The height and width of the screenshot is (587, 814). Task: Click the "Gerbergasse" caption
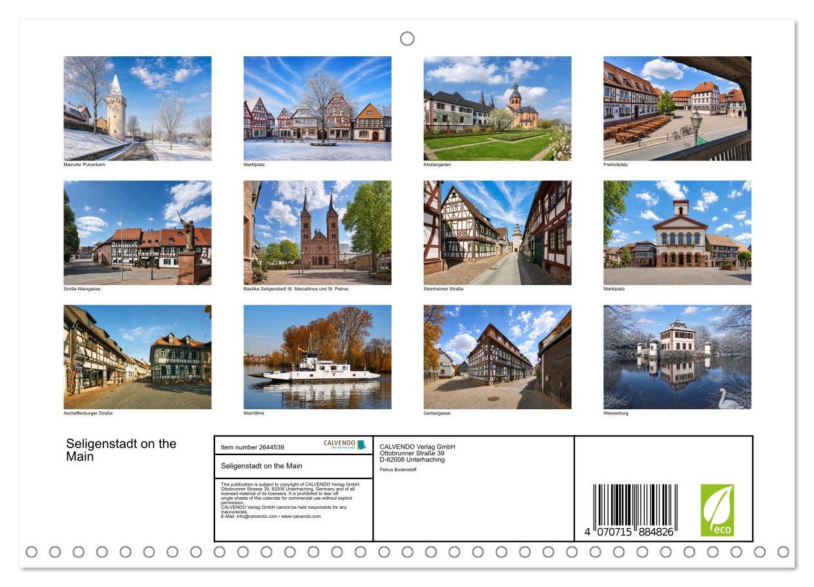pos(437,413)
